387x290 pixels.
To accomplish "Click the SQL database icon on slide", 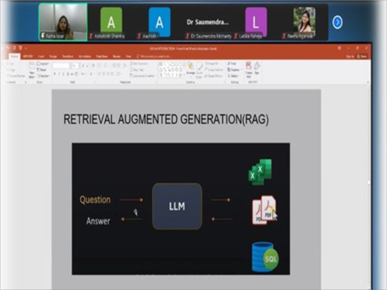I will [265, 256].
